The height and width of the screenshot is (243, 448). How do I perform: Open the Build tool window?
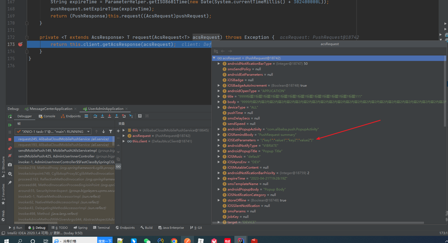[x=146, y=228]
